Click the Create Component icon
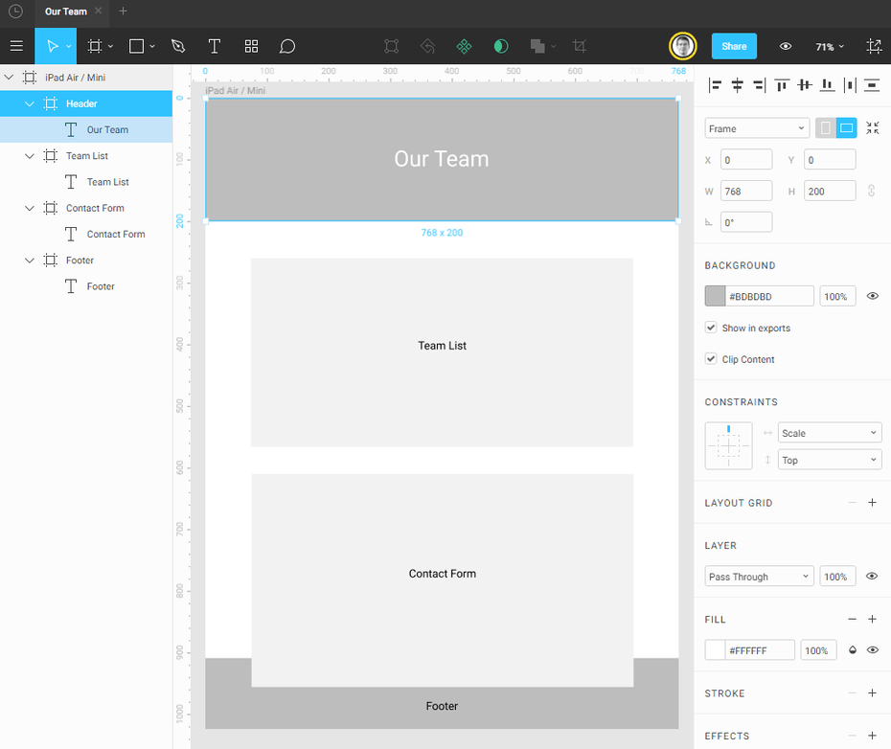This screenshot has height=749, width=891. pos(464,46)
